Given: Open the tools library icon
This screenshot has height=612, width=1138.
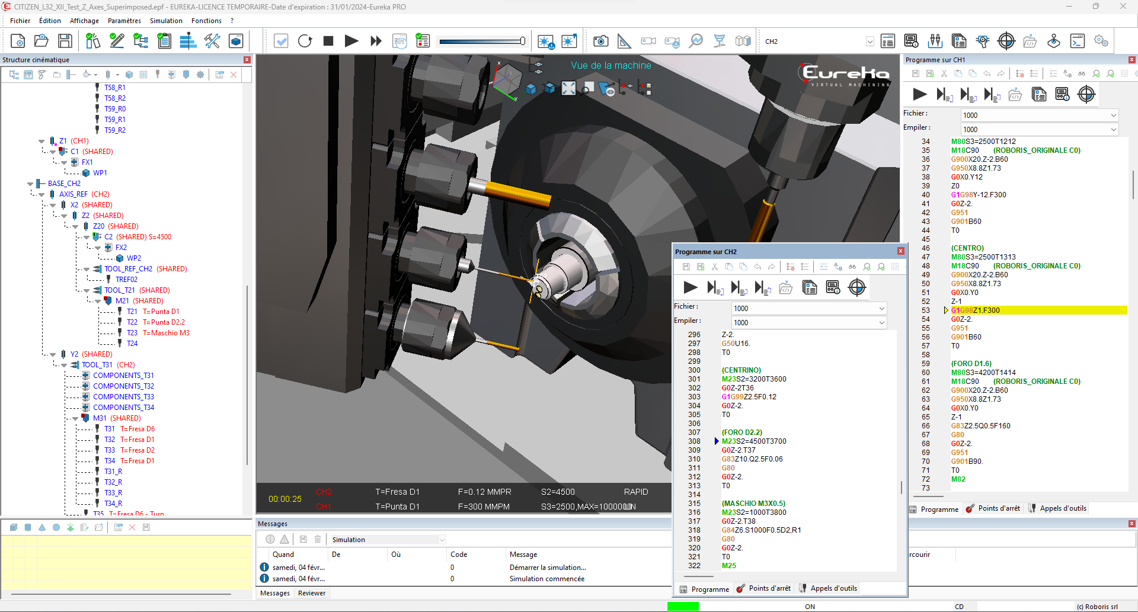Looking at the screenshot, I should point(93,41).
